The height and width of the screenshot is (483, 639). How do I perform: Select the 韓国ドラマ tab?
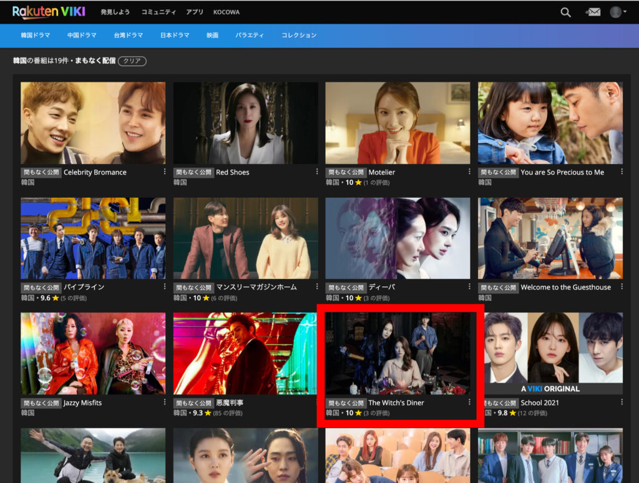pos(36,36)
